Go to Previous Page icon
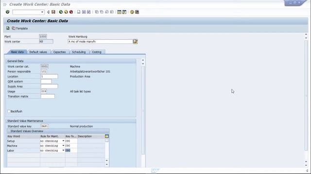This screenshot has width=311, height=174. click(102, 12)
